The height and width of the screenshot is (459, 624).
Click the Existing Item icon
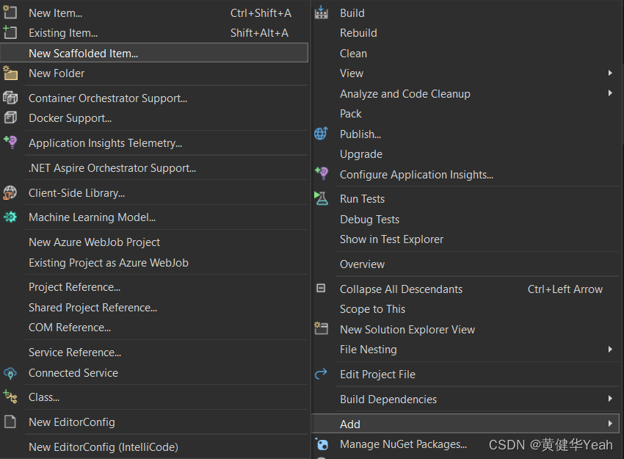coord(10,32)
